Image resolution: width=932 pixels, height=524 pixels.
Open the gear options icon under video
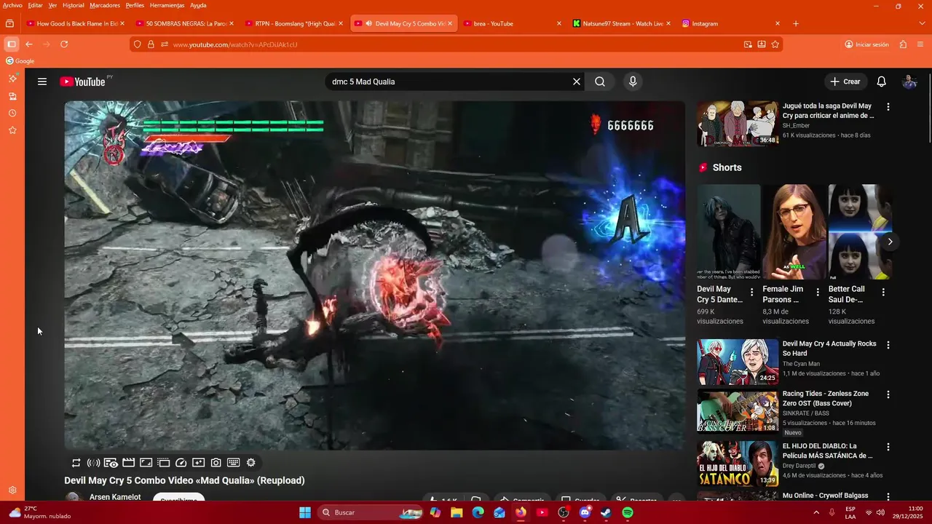(x=251, y=463)
